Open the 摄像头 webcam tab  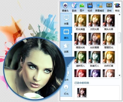pyautogui.click(x=65, y=7)
